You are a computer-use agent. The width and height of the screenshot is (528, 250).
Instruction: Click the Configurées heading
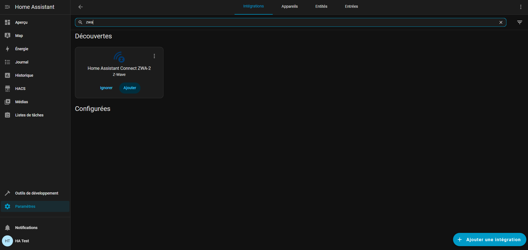pyautogui.click(x=93, y=109)
